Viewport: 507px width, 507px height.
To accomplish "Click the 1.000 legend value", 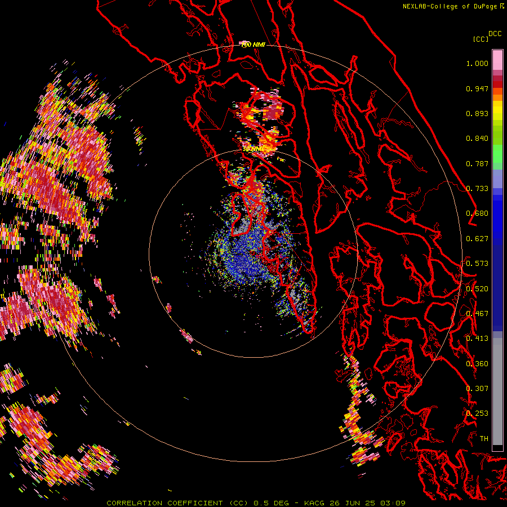I will click(x=477, y=63).
